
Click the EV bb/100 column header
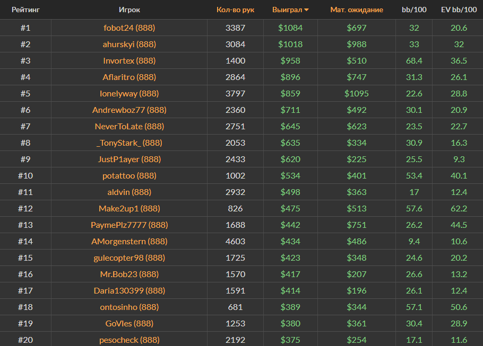click(x=458, y=10)
